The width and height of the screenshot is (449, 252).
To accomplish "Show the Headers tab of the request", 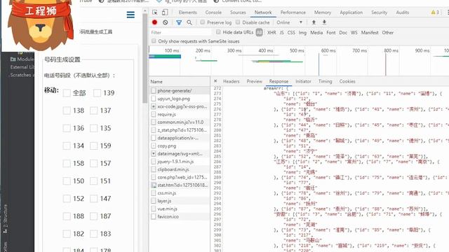I will coord(231,81).
